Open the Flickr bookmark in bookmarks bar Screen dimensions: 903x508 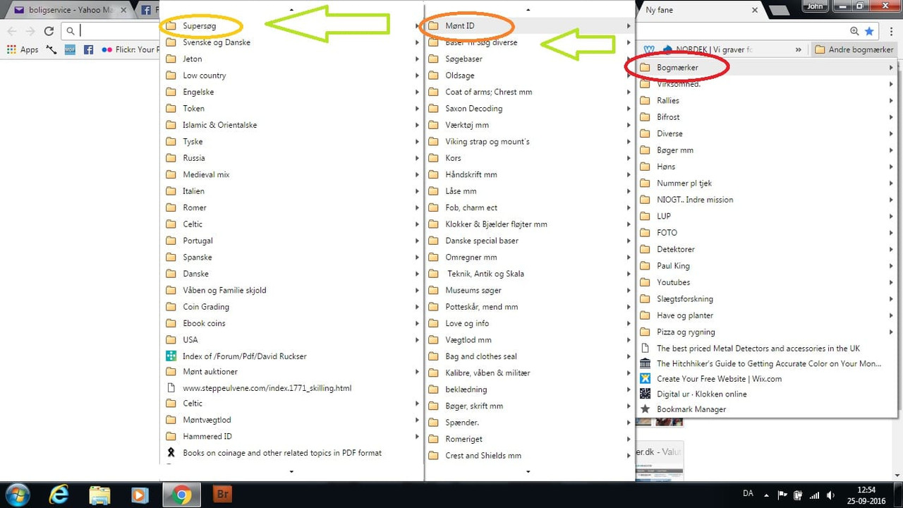tap(131, 49)
